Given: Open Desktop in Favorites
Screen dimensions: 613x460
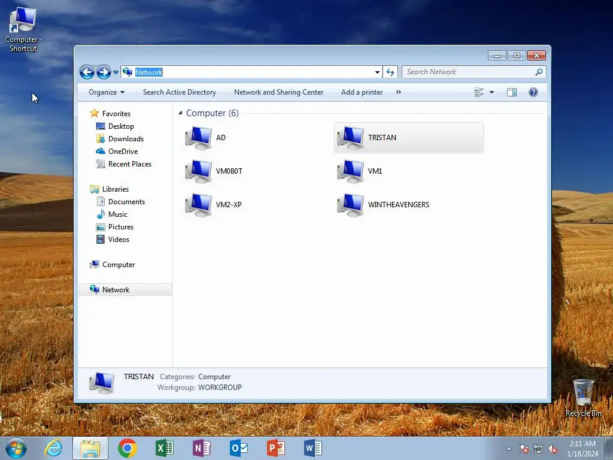Looking at the screenshot, I should pyautogui.click(x=121, y=126).
